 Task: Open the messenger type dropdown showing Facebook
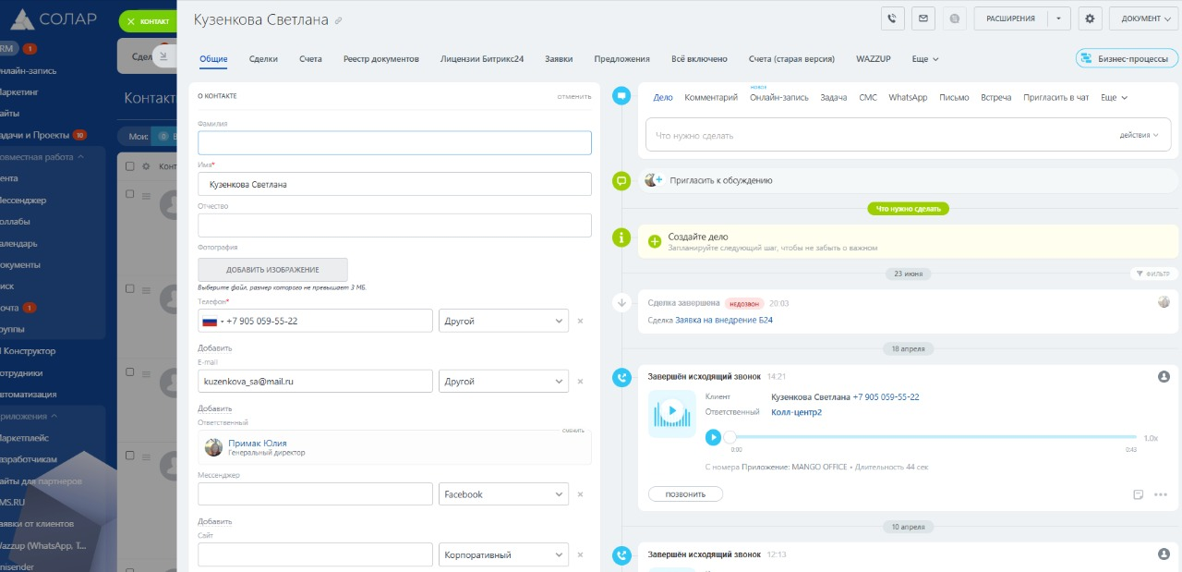pos(503,494)
